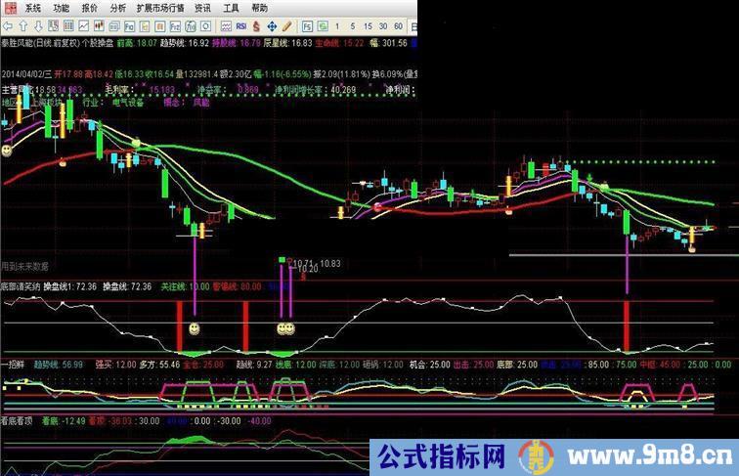Open the 系统 menu
Screen dimensions: 739x476
click(x=33, y=8)
